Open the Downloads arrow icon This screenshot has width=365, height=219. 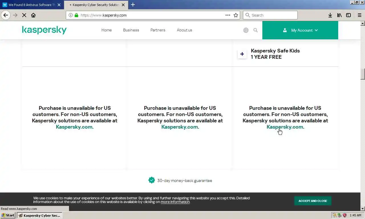point(330,15)
